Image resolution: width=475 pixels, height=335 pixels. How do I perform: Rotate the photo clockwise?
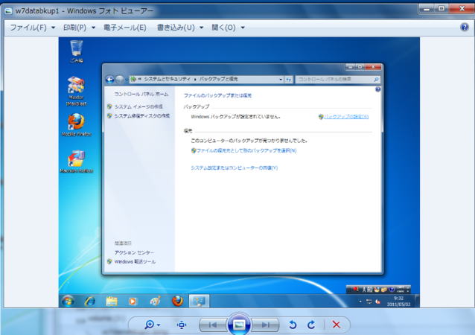click(x=311, y=325)
